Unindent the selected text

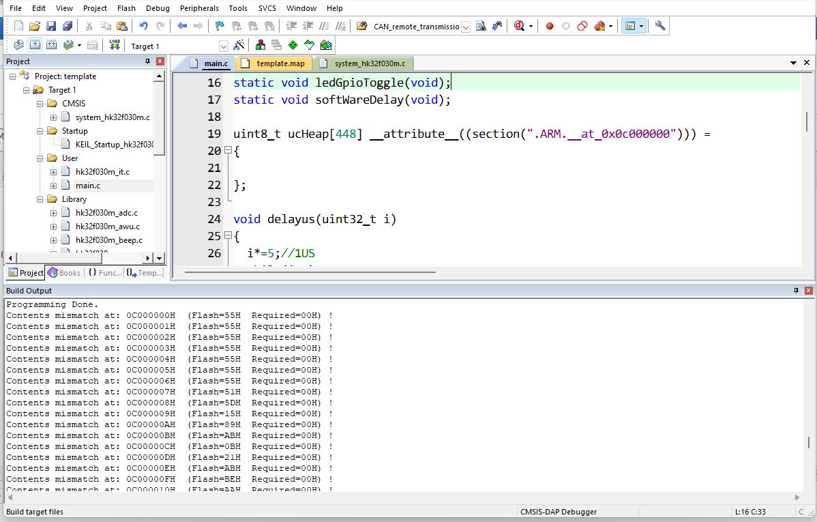click(x=308, y=26)
